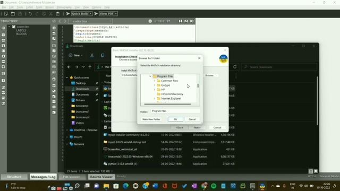
Task: Open the Tools menu in Texmaker
Action: coord(20,7)
